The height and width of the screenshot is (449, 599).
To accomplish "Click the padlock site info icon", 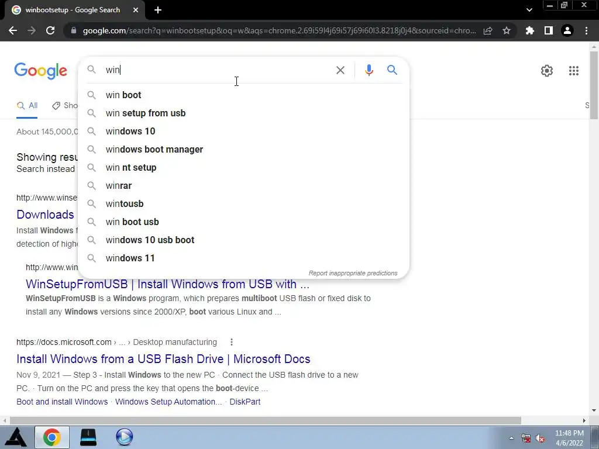I will [74, 30].
